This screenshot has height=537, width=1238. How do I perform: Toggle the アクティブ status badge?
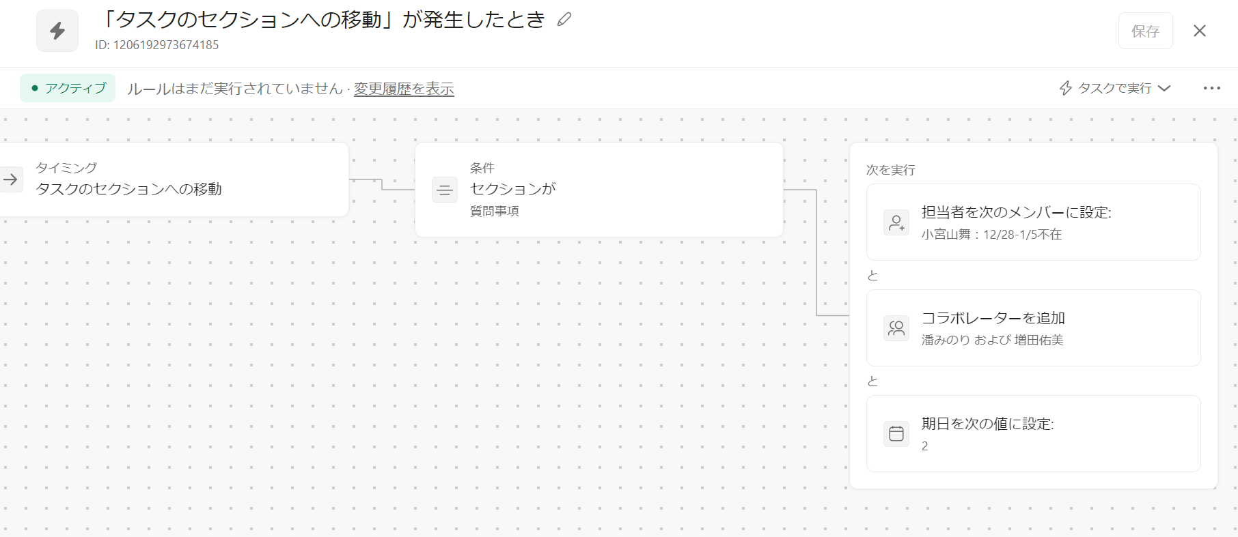point(68,88)
